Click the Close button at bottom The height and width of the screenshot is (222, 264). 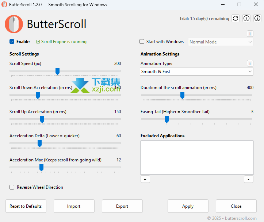tap(236, 206)
